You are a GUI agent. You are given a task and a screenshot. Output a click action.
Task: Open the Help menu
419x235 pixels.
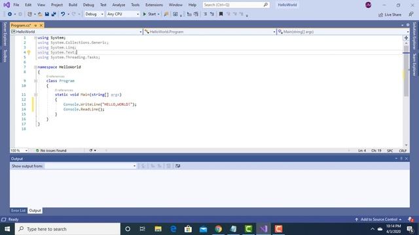tap(192, 5)
